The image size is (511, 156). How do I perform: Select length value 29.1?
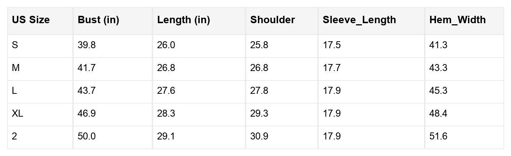coord(166,136)
